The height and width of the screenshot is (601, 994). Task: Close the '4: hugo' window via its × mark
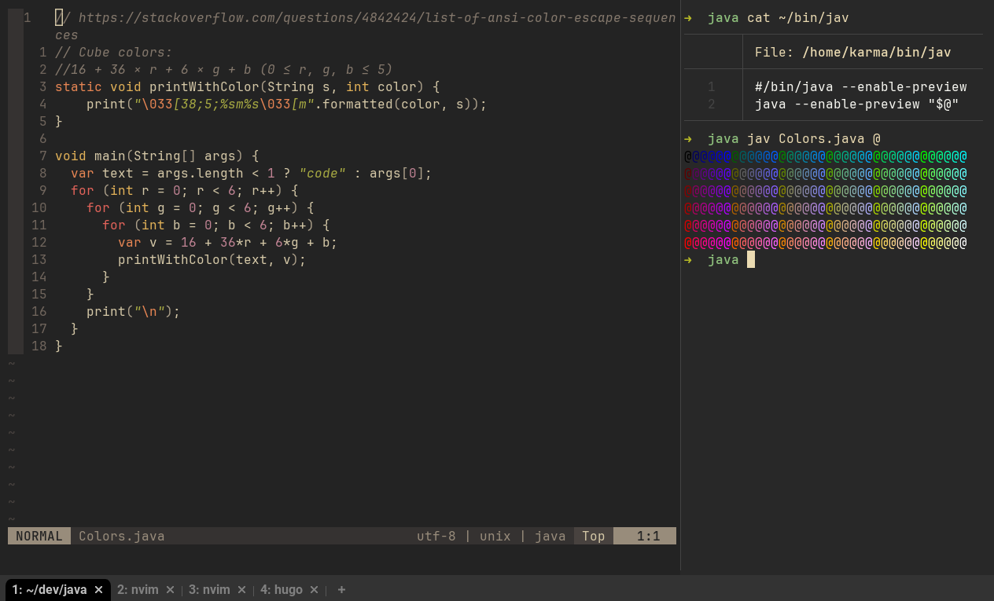(x=314, y=589)
